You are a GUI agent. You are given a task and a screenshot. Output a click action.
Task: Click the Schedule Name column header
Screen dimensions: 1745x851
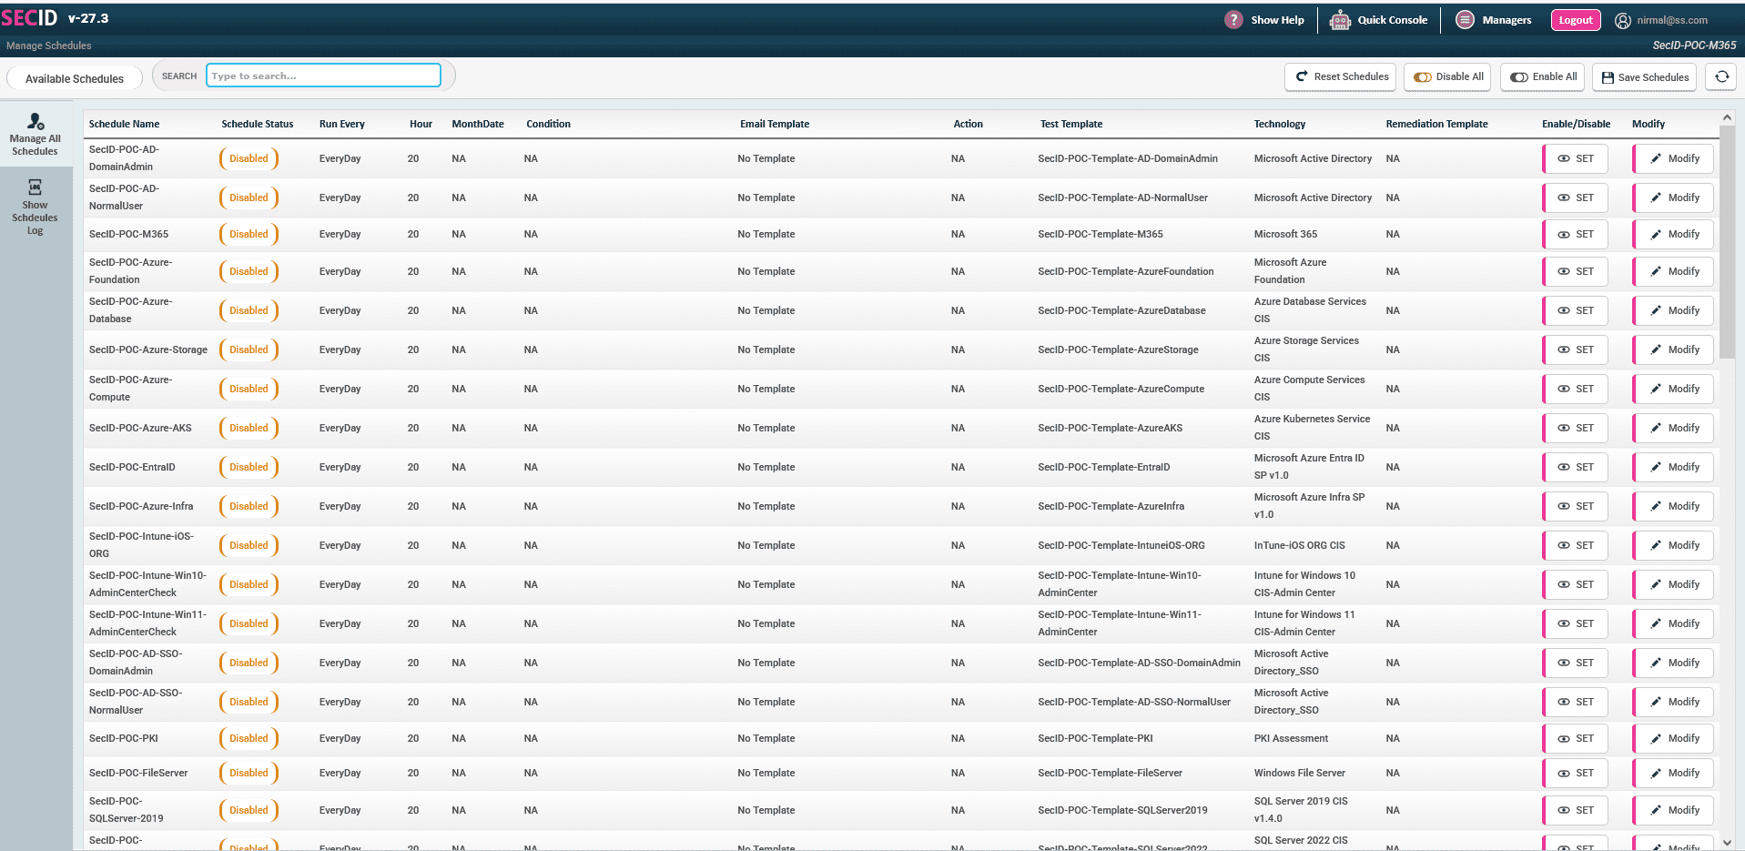pyautogui.click(x=125, y=125)
